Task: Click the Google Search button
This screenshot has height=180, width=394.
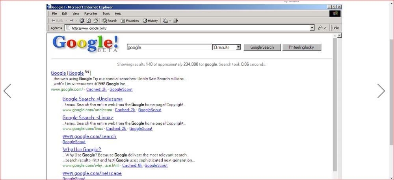Action: [x=262, y=48]
